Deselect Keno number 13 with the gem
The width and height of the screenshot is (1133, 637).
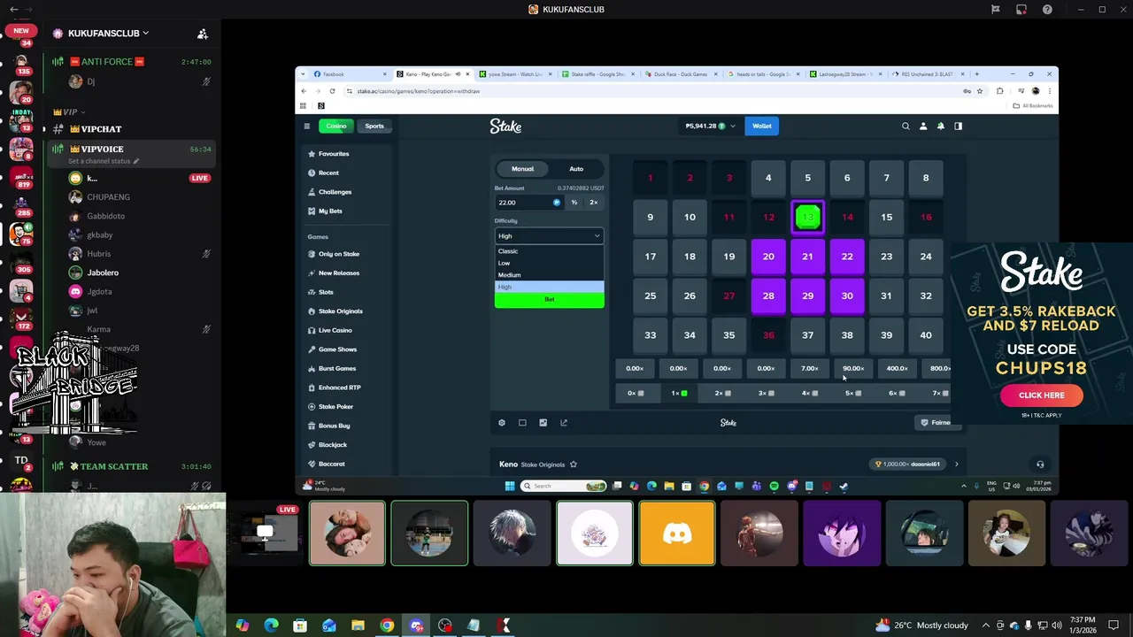click(807, 217)
